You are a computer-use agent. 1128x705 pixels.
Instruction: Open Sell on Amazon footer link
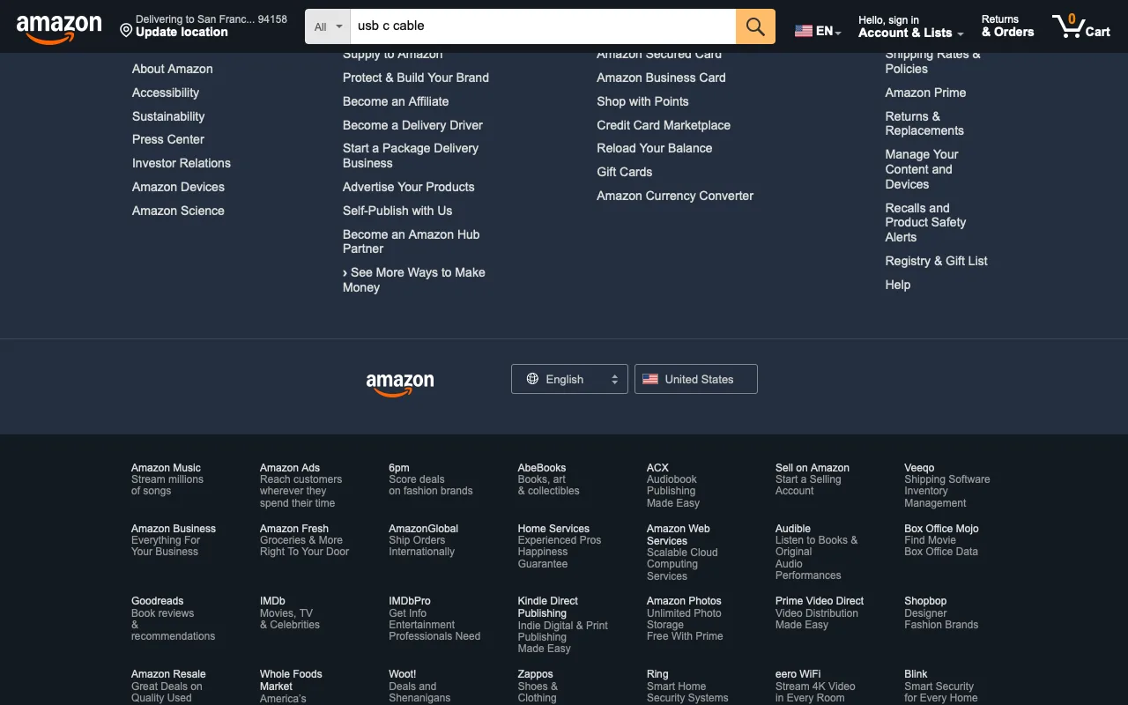813,479
